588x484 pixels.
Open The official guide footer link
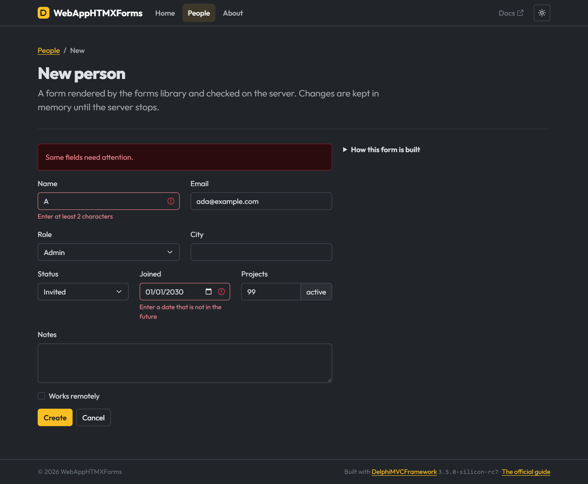click(x=526, y=472)
